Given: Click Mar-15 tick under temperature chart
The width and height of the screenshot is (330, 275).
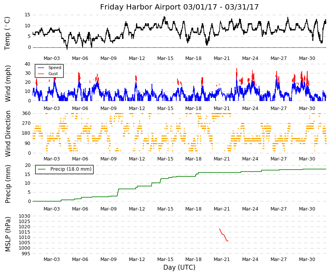Looking at the screenshot, I should coord(165,58).
